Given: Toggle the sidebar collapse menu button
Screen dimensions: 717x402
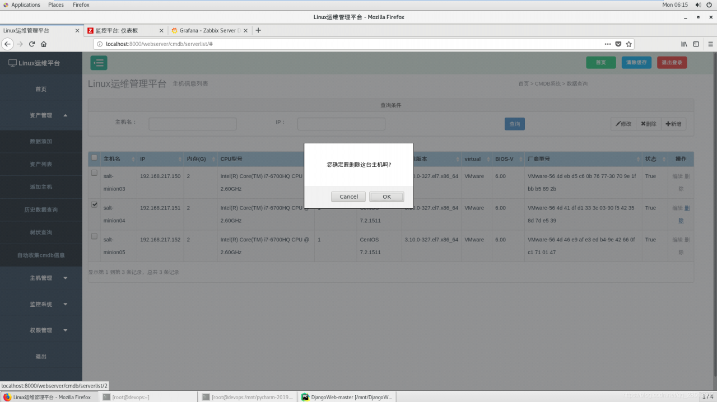Looking at the screenshot, I should pyautogui.click(x=99, y=63).
